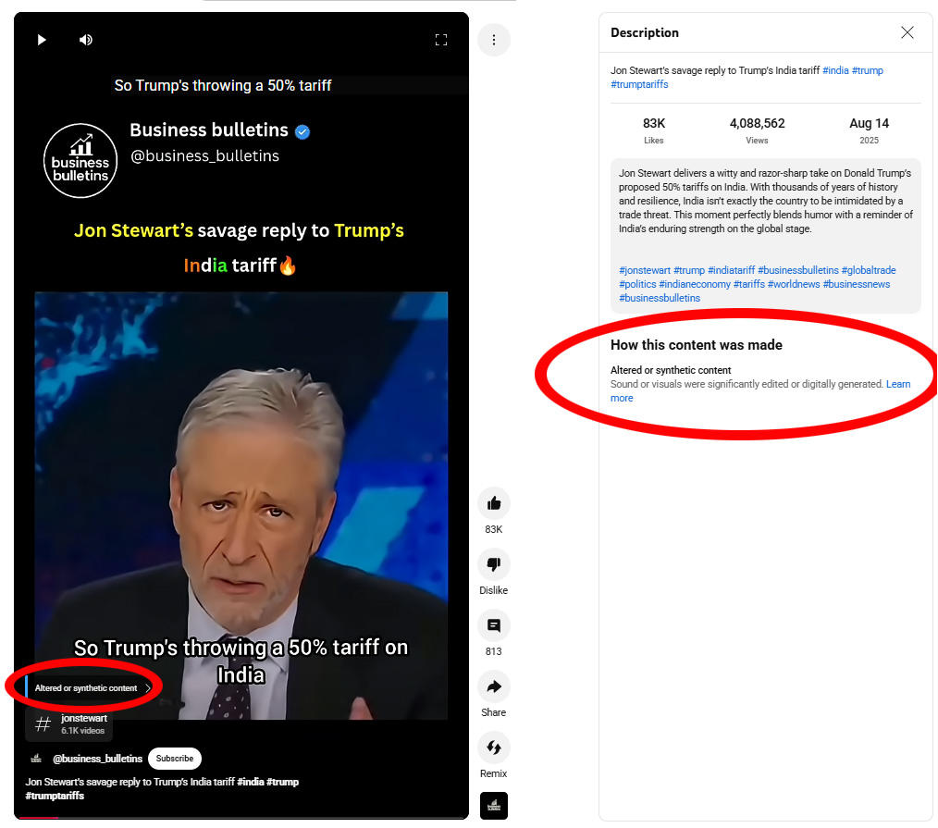Open the sound thumbnail below Remix
The height and width of the screenshot is (828, 938).
pyautogui.click(x=494, y=805)
